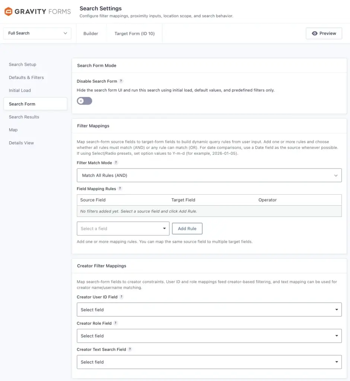The height and width of the screenshot is (381, 350).
Task: Click the Gravity Forms logo
Action: [38, 12]
